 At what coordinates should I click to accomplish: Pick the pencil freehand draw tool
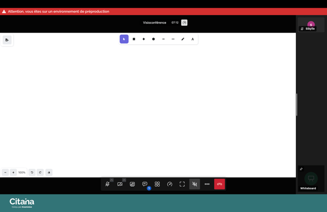coord(183,39)
